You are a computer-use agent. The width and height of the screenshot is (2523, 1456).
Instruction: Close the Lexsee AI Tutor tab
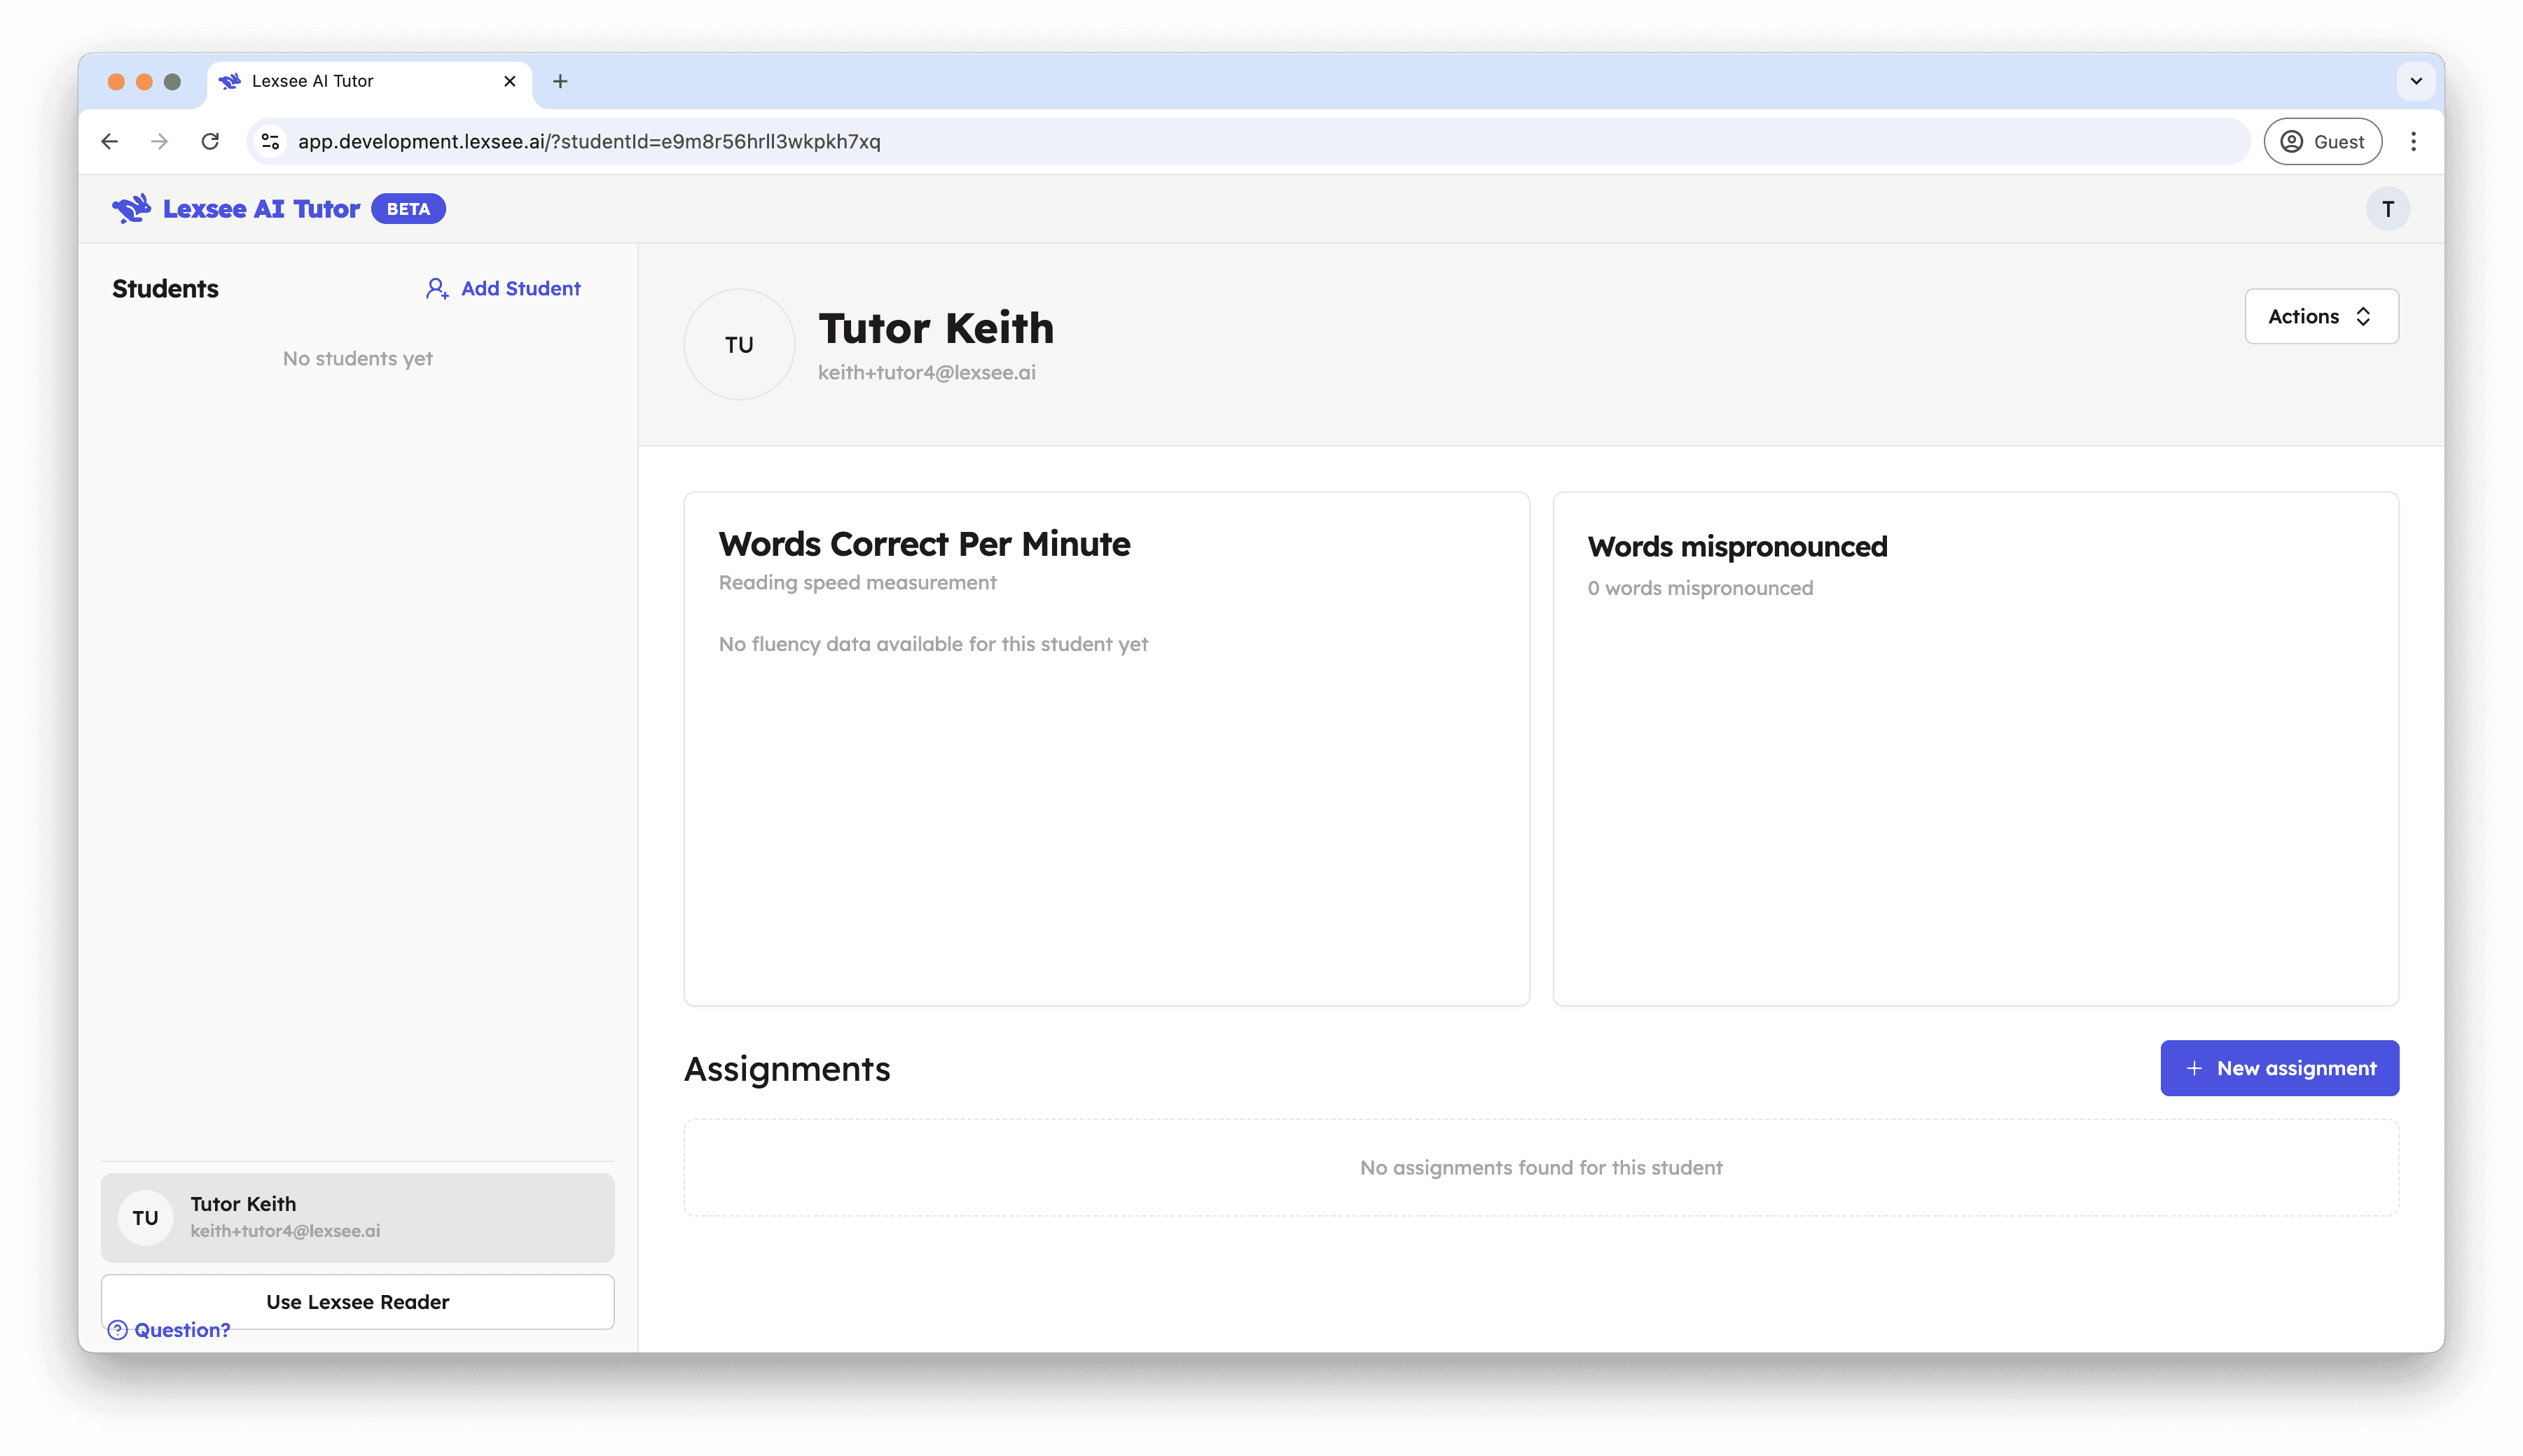pyautogui.click(x=510, y=81)
